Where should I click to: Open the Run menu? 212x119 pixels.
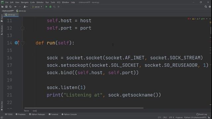pyautogui.click(x=47, y=2)
